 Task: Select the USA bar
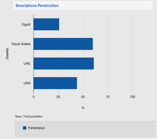tap(55, 83)
